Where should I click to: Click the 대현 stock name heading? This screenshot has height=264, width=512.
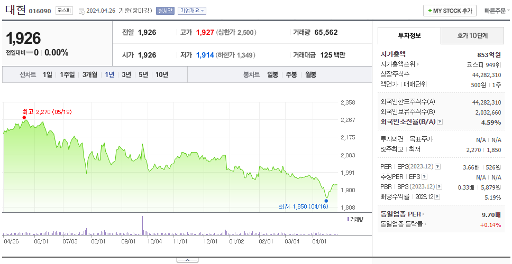(x=15, y=10)
